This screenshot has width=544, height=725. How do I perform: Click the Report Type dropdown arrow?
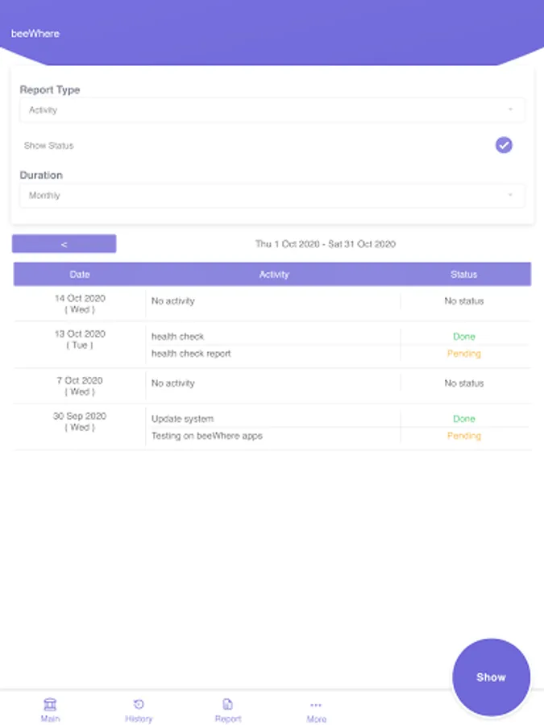(x=510, y=110)
